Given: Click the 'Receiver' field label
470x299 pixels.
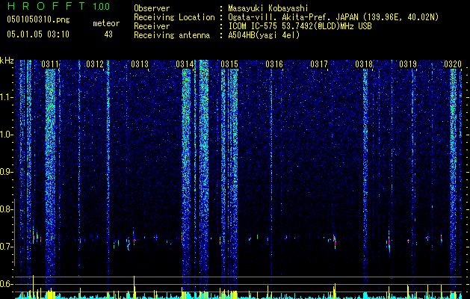Looking at the screenshot, I should pos(152,26).
